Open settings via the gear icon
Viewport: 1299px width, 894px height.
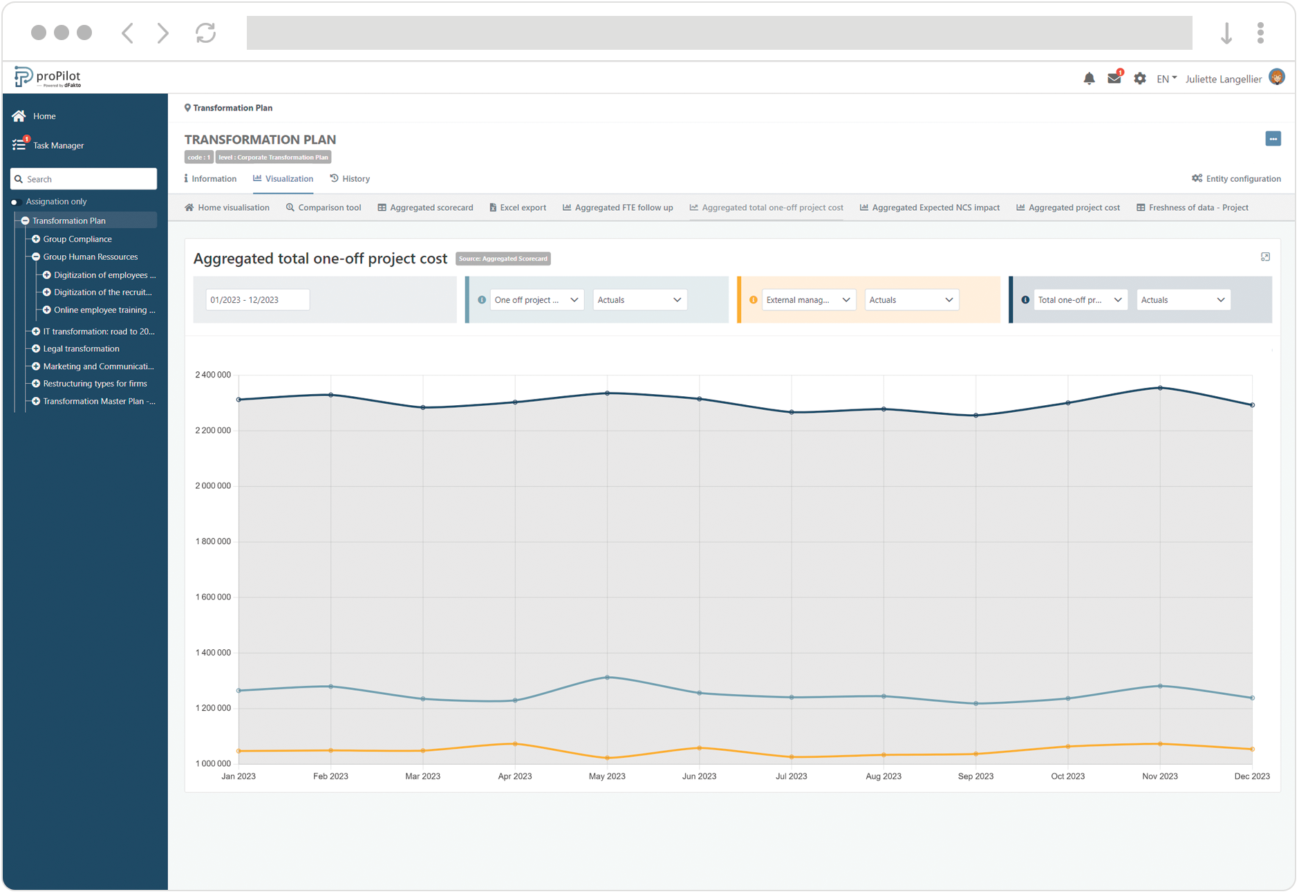pyautogui.click(x=1139, y=78)
